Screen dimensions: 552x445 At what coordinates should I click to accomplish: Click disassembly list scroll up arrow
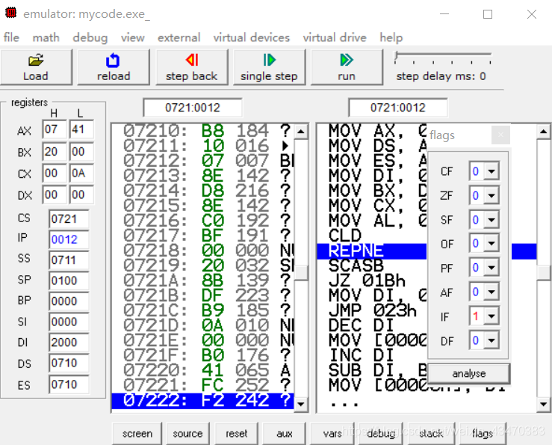point(544,132)
